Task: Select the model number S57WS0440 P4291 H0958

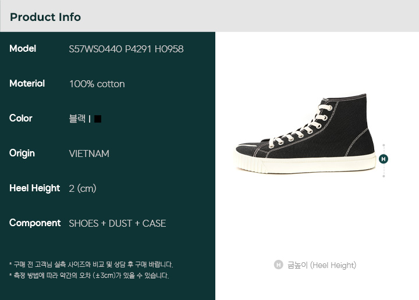Action: pyautogui.click(x=126, y=49)
